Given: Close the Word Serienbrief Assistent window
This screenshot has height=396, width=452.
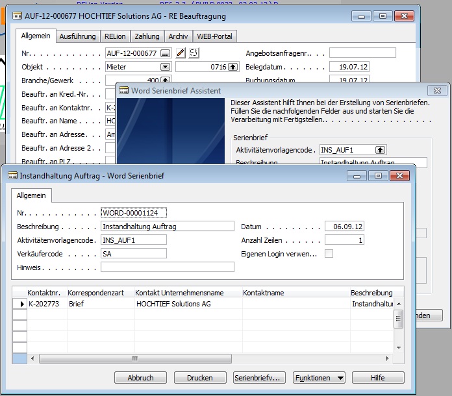Looking at the screenshot, I should tap(437, 90).
